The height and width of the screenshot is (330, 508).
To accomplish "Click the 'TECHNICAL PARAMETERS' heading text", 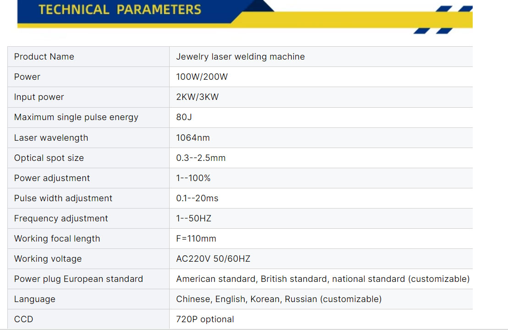I will tap(120, 10).
